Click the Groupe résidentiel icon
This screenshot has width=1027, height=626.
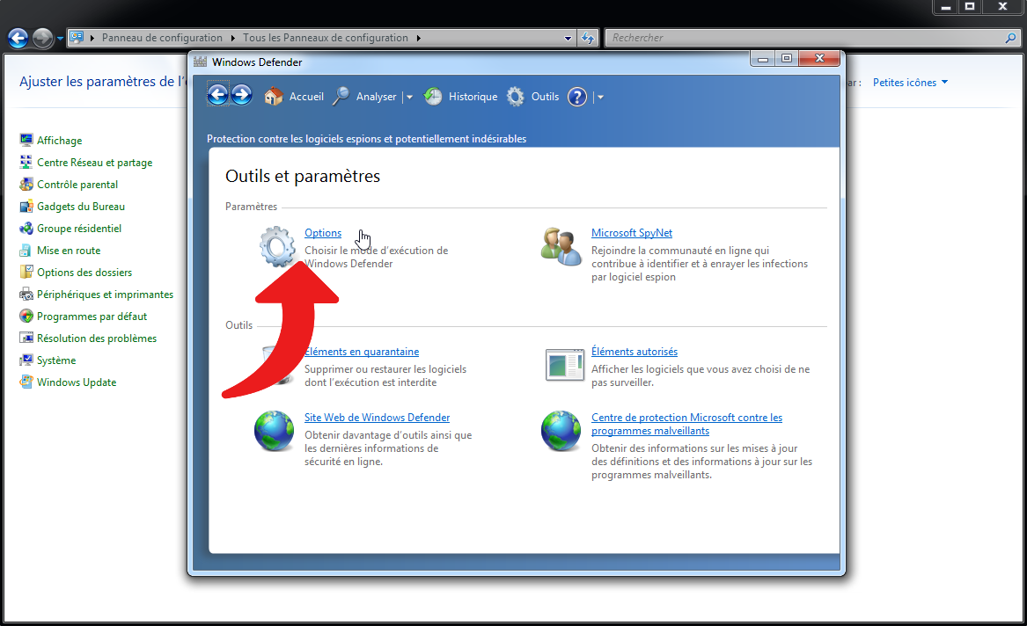[26, 228]
